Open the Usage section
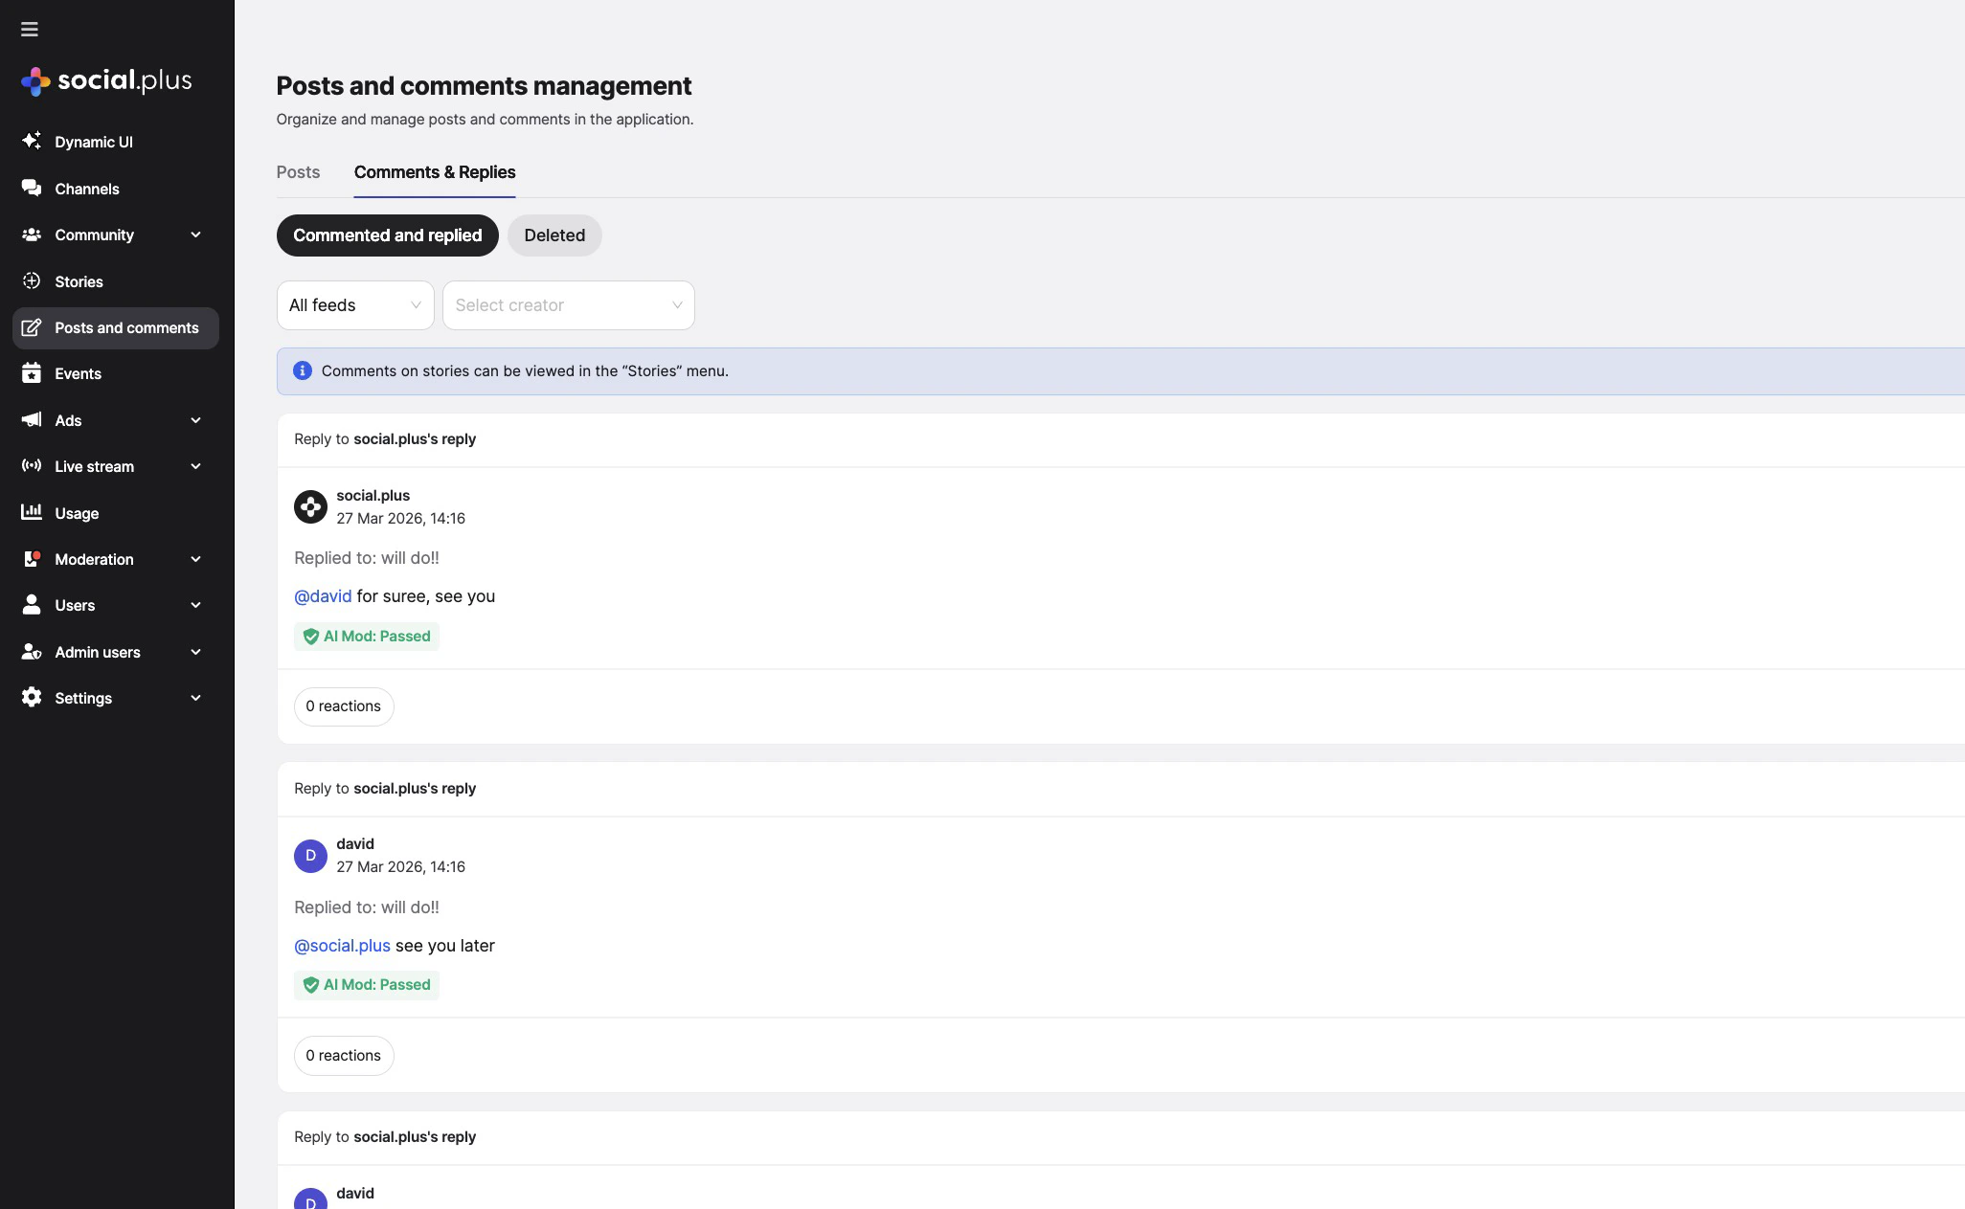The height and width of the screenshot is (1209, 1965). click(77, 513)
